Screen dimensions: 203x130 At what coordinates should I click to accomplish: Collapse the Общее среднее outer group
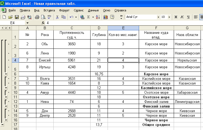tap(2, 125)
